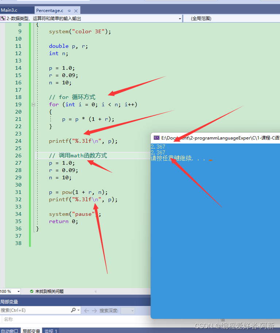Click the project icon in navigation bar
Image resolution: width=280 pixels, height=333 pixels.
click(x=3, y=19)
